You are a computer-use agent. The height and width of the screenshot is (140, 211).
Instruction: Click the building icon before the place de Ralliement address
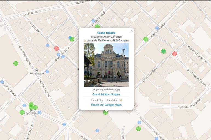click(85, 40)
